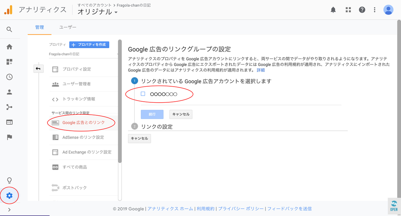
Task: Open Analytics help via the question mark icon
Action: (x=362, y=9)
